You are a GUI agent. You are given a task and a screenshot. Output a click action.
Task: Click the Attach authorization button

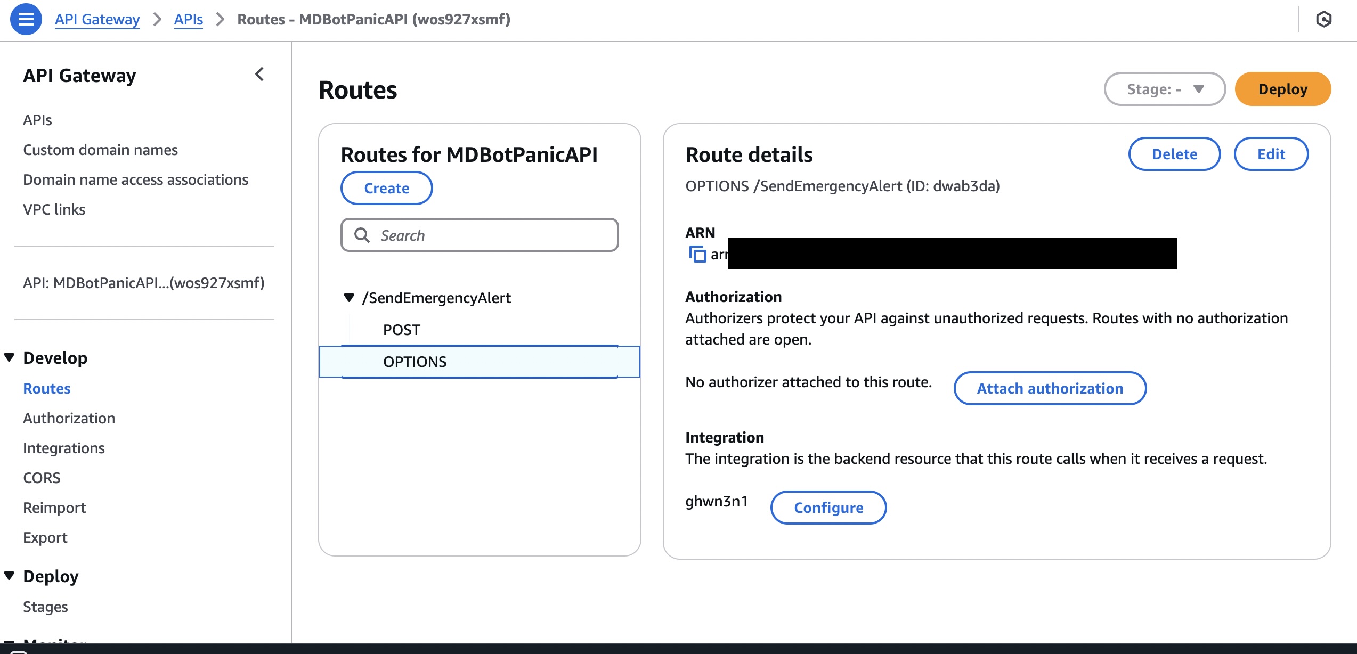pyautogui.click(x=1050, y=388)
